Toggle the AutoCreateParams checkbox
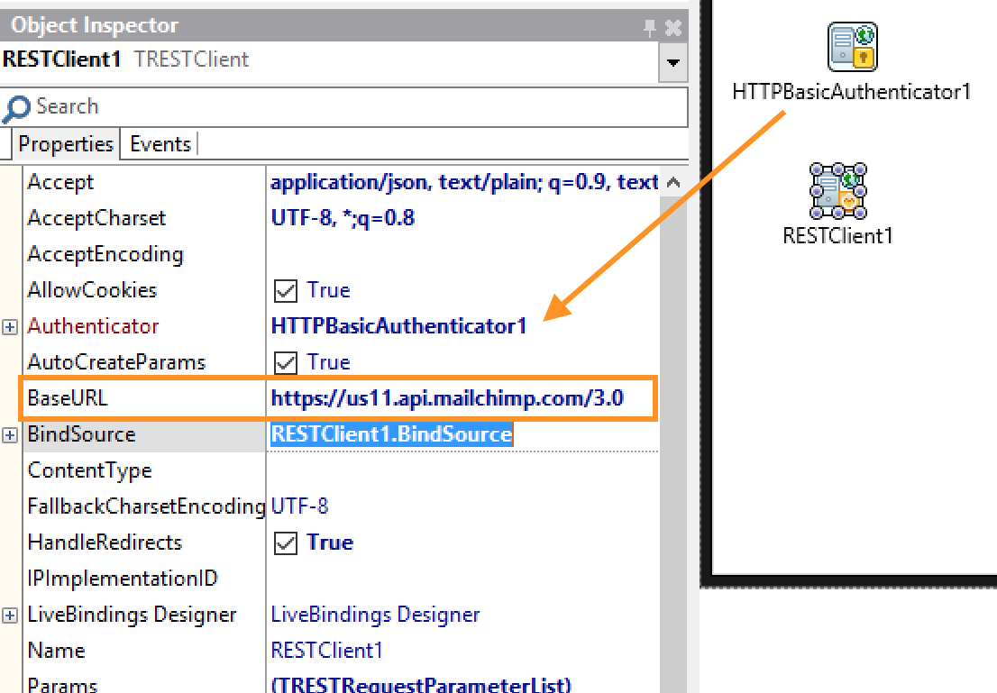 click(x=286, y=363)
